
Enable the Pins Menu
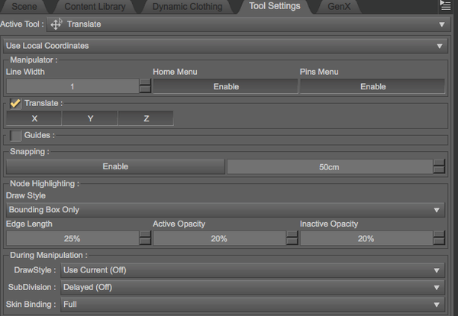coord(373,86)
